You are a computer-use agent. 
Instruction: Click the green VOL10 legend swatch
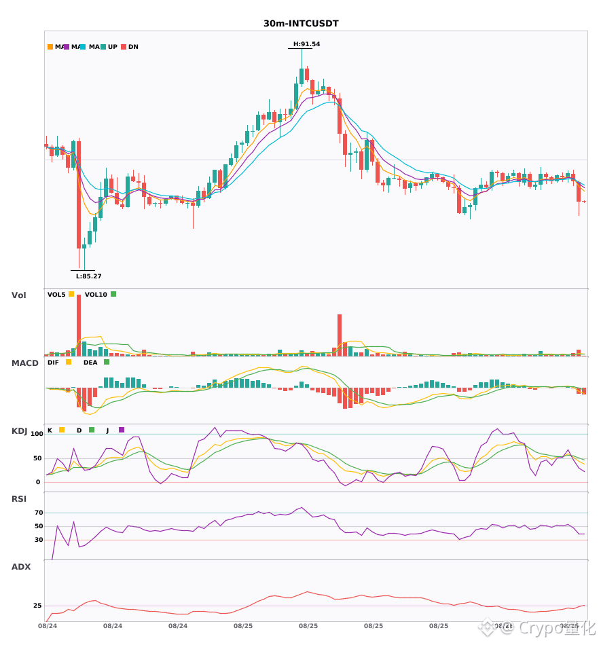coord(113,294)
